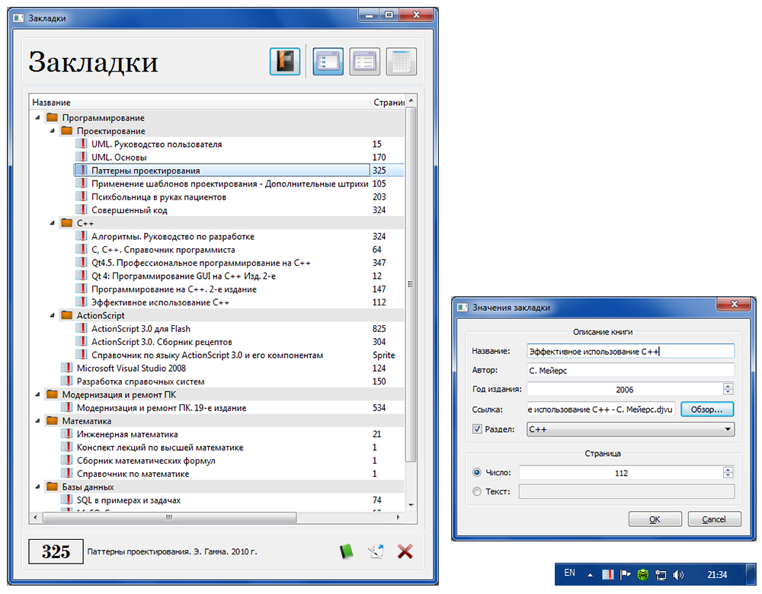Screen dimensions: 762x594
Task: Collapse the Базы данных tree node
Action: point(37,487)
